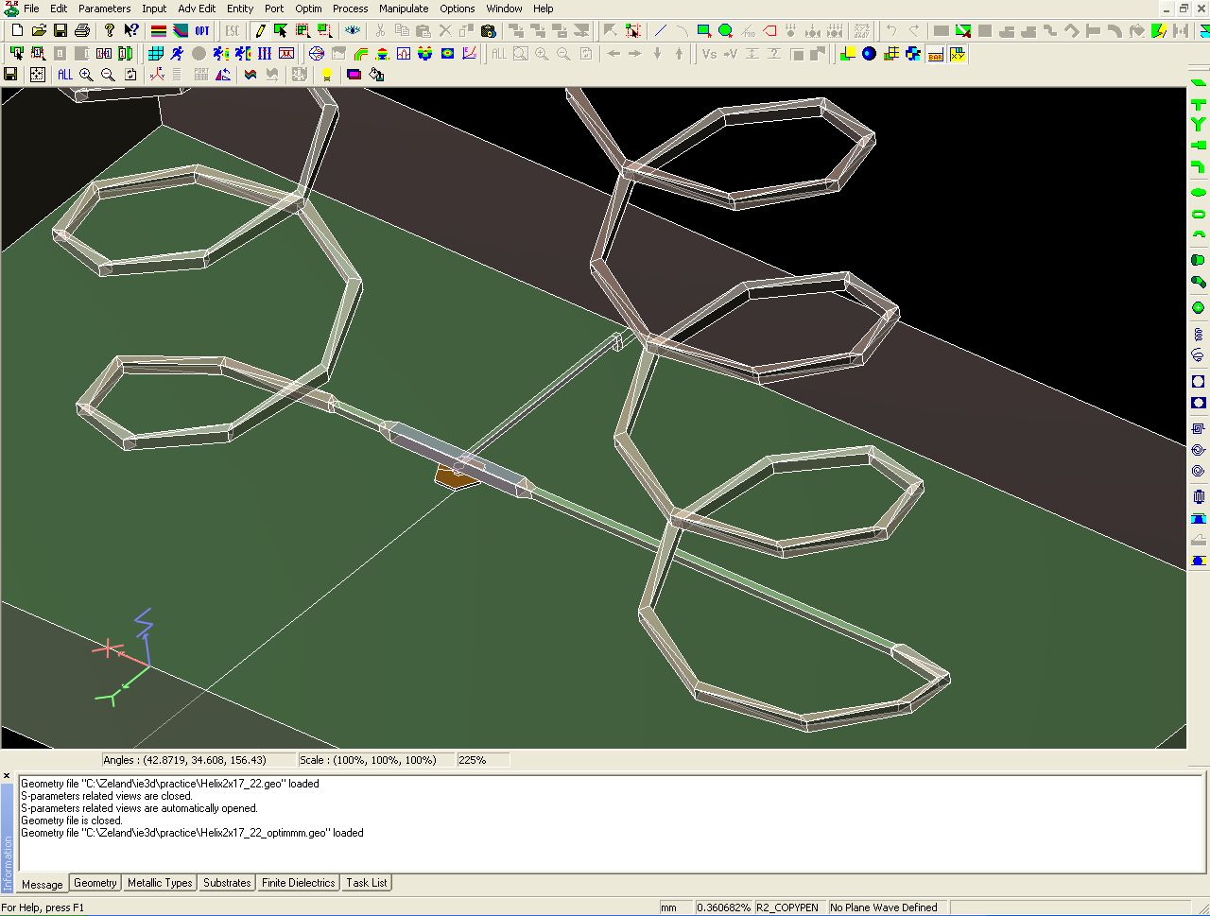Screen dimensions: 1210x916
Task: Switch to the Metallic Types tab
Action: click(x=160, y=883)
